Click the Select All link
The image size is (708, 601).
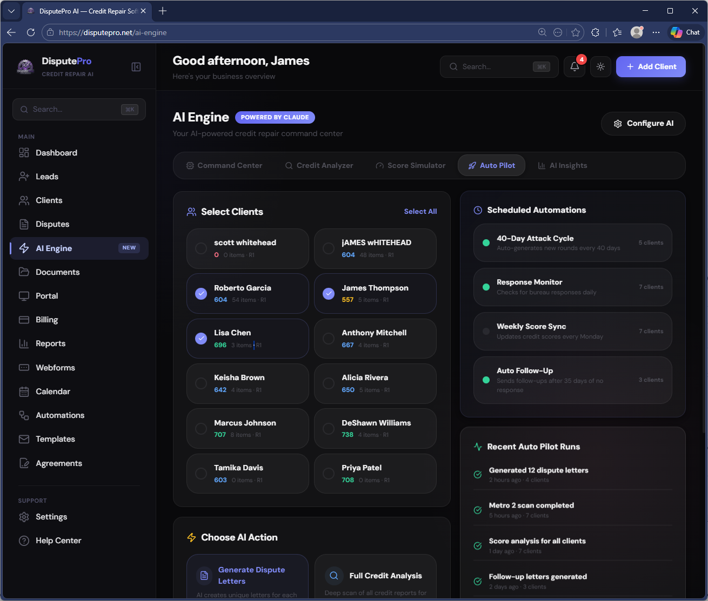click(x=420, y=212)
